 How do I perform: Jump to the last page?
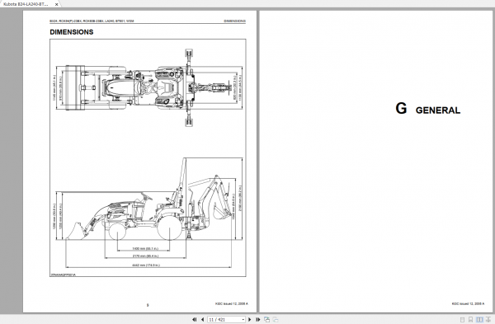[258, 320]
